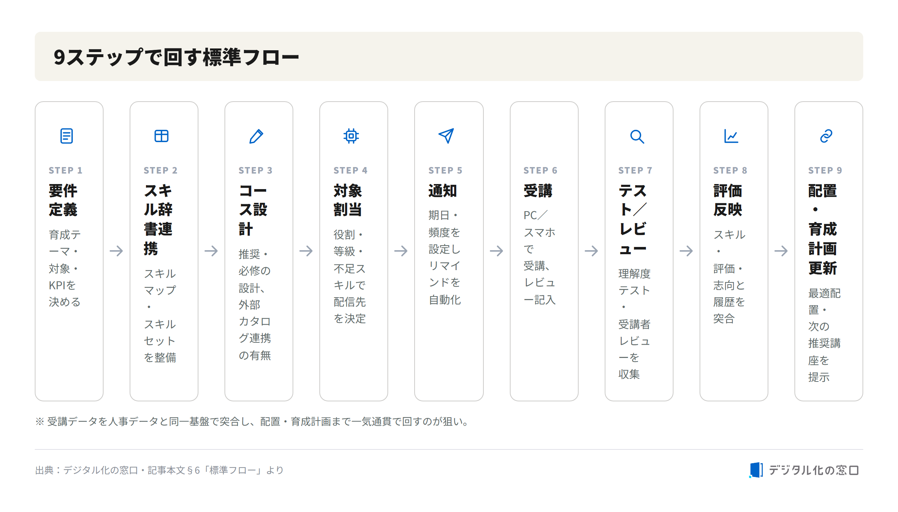This screenshot has height=512, width=898.
Task: Click the テスト／レビュー heading
Action: pos(633,219)
